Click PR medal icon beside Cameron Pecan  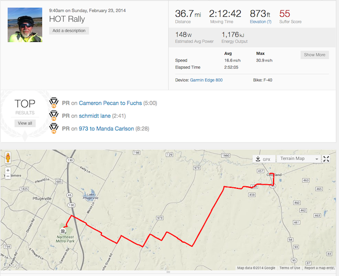tap(54, 103)
